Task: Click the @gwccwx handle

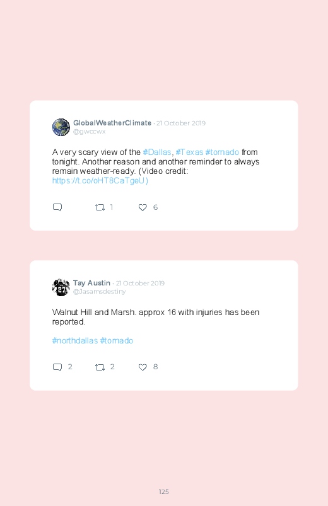Action: (x=89, y=131)
